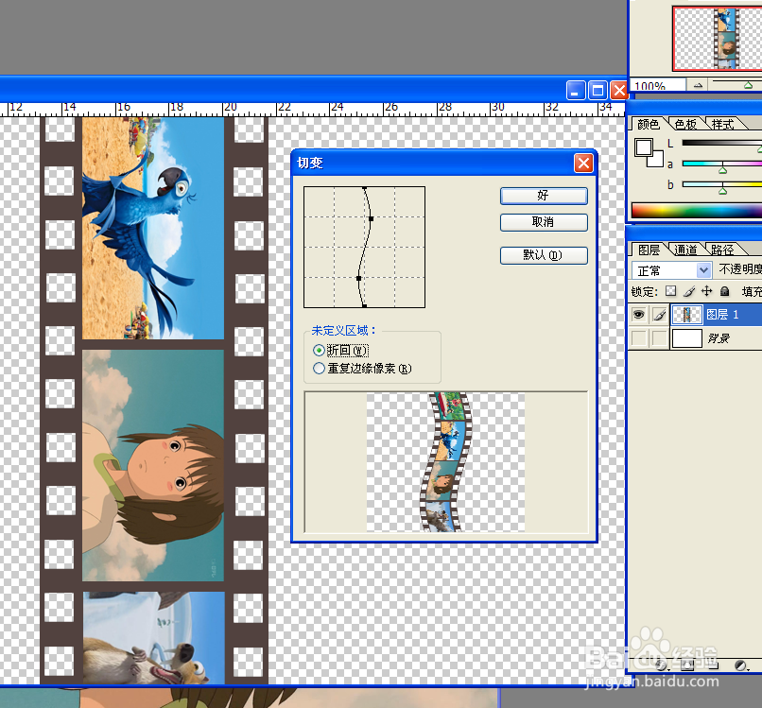Switch to the 通道 tab

(x=685, y=250)
